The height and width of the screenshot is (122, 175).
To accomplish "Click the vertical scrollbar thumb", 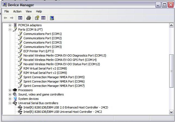I will [x=171, y=71].
